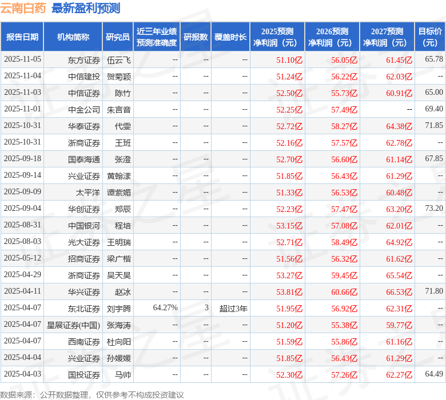Click 2027 forecast value 60.48亿
Screen dimensions: 446x400
pos(399,193)
